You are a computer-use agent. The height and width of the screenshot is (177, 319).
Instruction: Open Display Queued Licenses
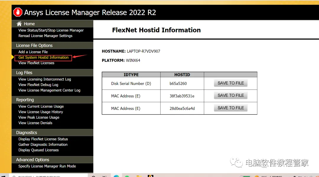(38, 150)
